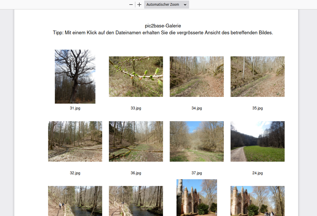The width and height of the screenshot is (317, 216).
Task: Select the thumbnail above 35.jpg
Action: click(257, 77)
